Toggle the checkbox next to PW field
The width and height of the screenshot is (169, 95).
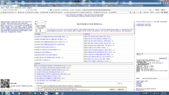[x=45, y=24]
